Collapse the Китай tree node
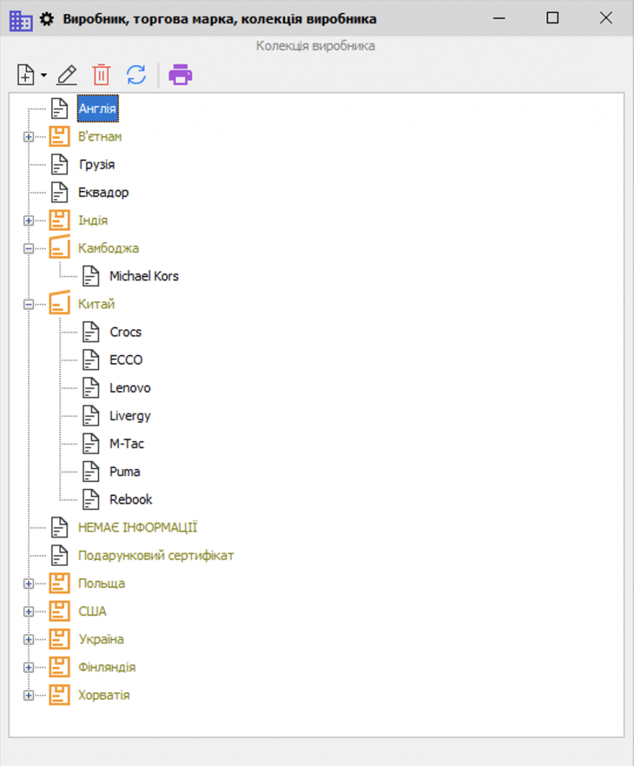 pos(28,305)
